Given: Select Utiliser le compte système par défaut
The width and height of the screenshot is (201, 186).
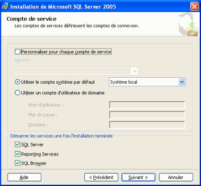Looking at the screenshot, I should point(17,82).
